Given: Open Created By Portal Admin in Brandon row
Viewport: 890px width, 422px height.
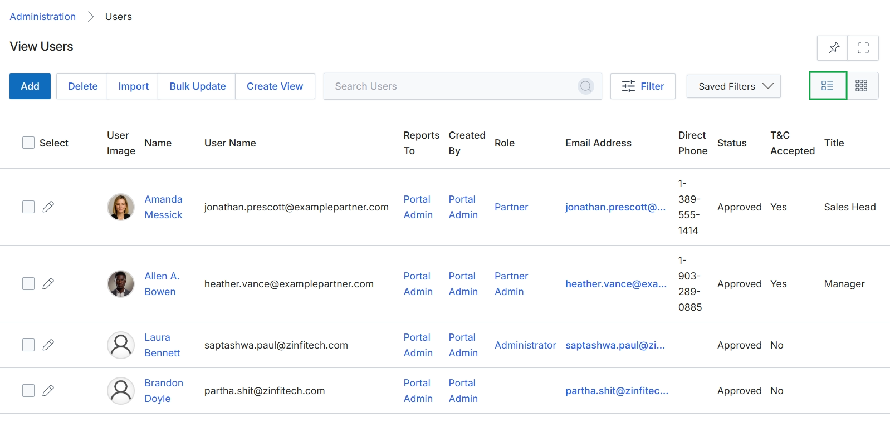Looking at the screenshot, I should [x=463, y=391].
